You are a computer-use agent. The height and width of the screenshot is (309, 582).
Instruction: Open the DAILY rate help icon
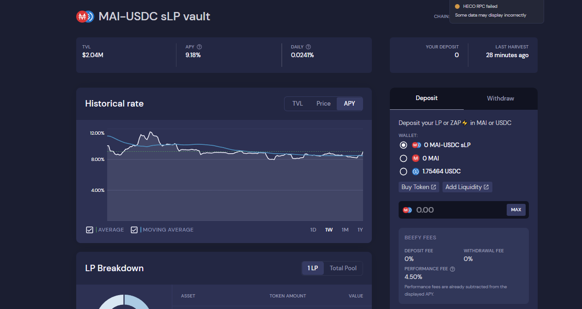point(308,47)
